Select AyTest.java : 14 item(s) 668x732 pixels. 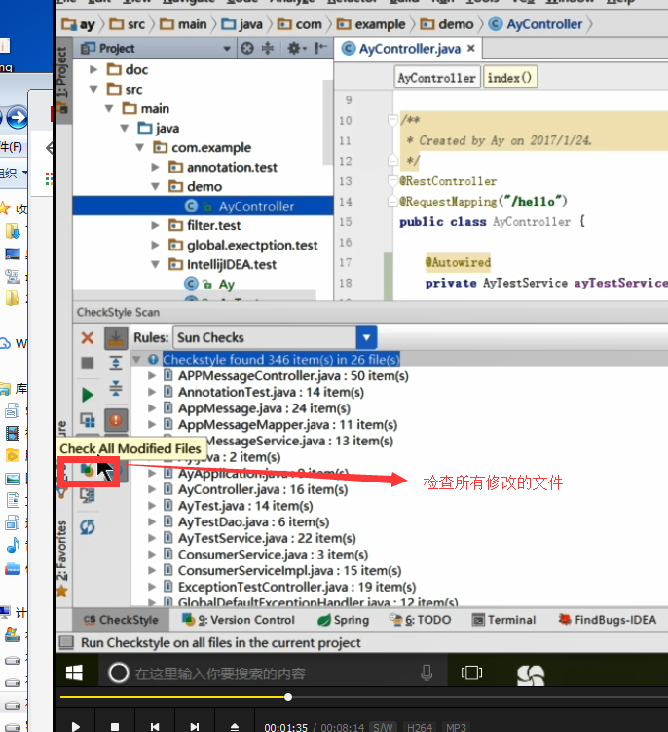pos(245,506)
